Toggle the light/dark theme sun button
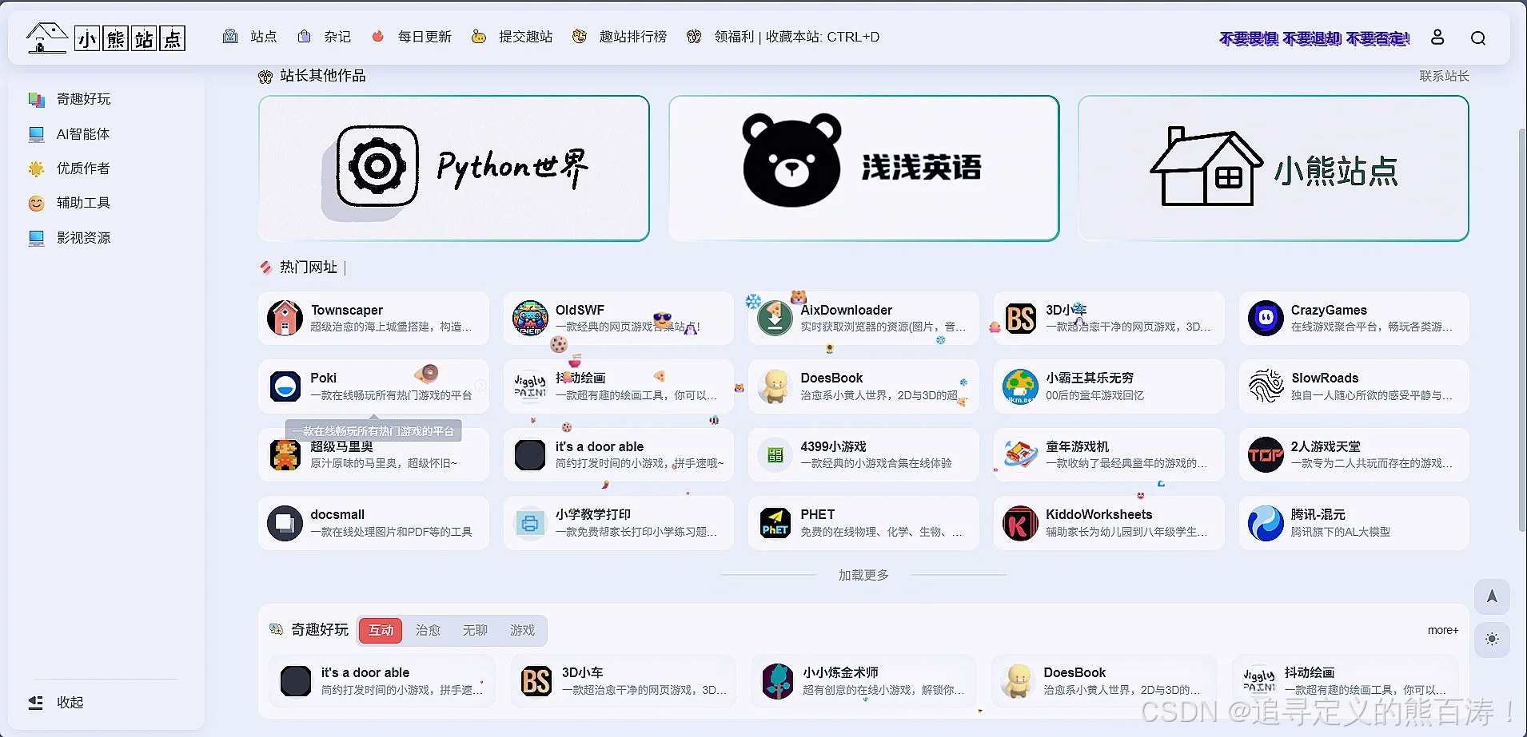The width and height of the screenshot is (1527, 737). [1492, 639]
